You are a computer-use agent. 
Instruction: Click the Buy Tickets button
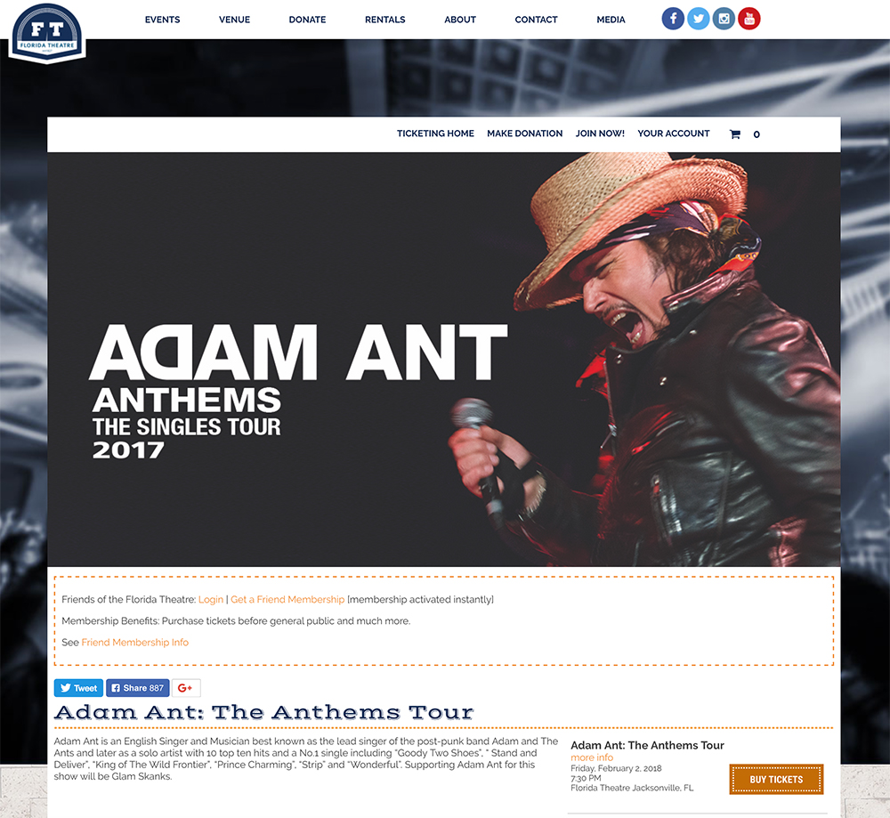(776, 780)
